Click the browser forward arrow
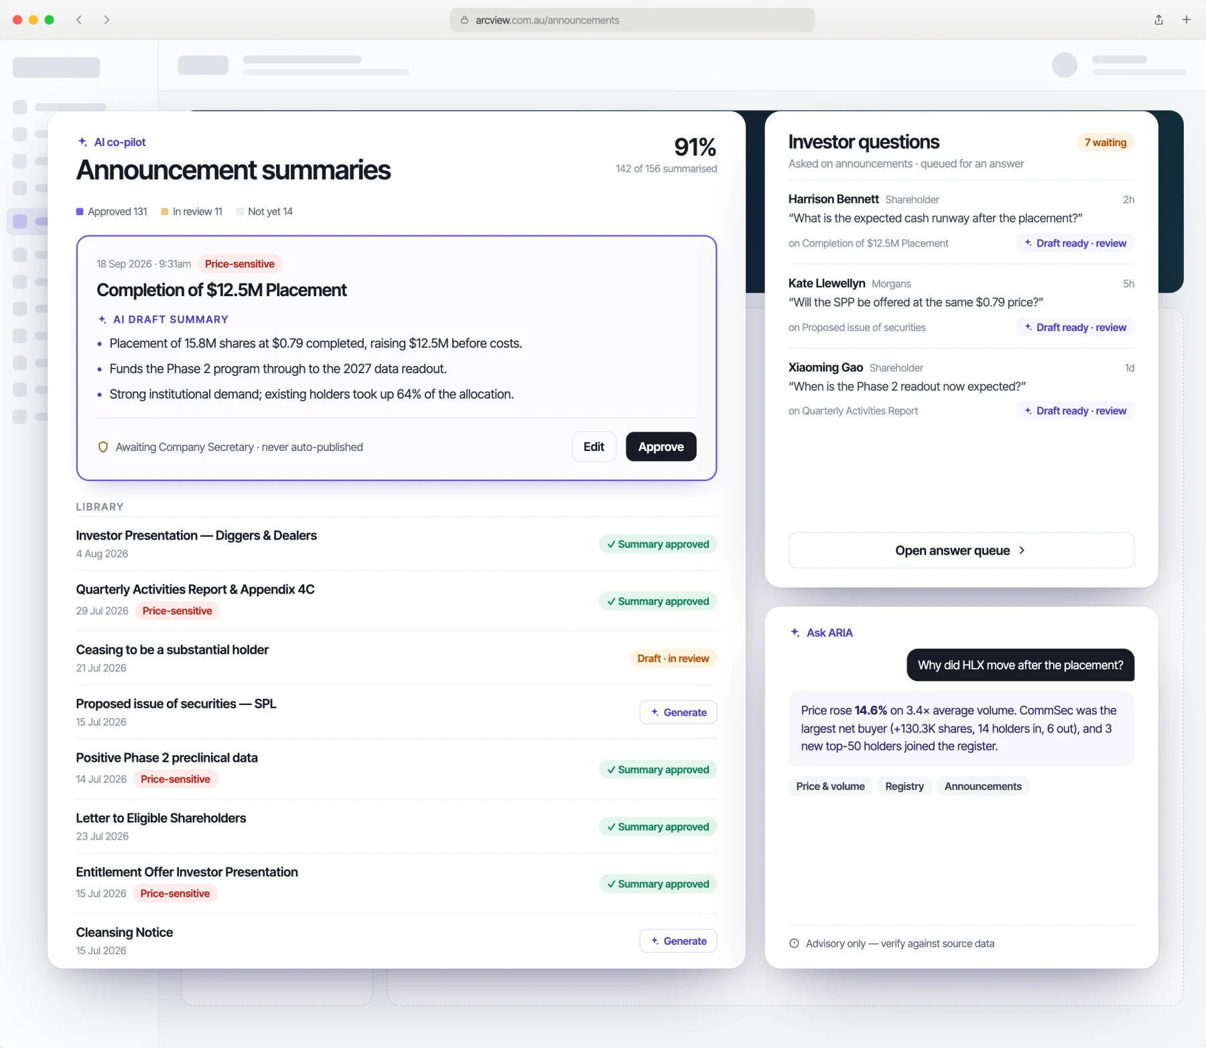This screenshot has height=1048, width=1206. pyautogui.click(x=107, y=19)
